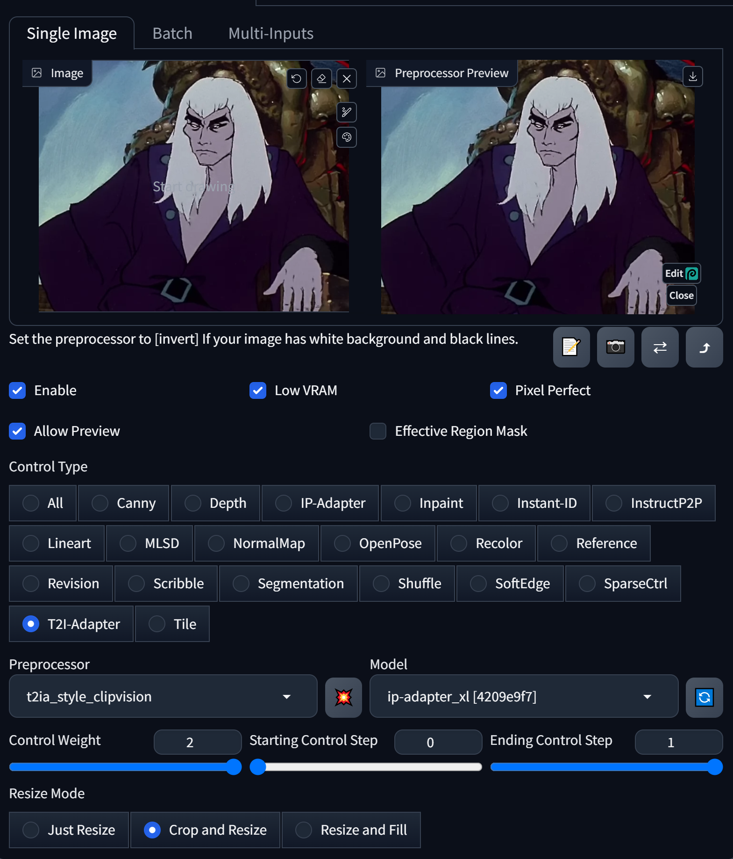733x859 pixels.
Task: Select the Canny control type
Action: (124, 503)
